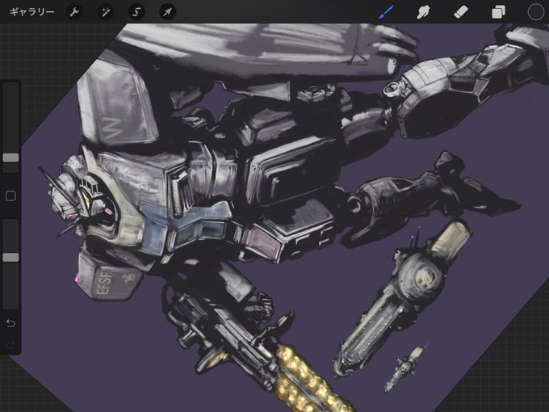Select the Brush tool

point(387,12)
